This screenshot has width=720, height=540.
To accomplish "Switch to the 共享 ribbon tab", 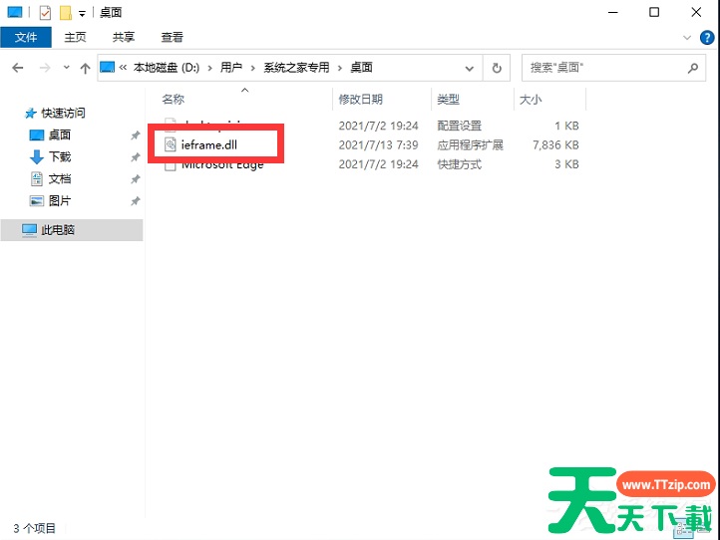I will coord(124,37).
